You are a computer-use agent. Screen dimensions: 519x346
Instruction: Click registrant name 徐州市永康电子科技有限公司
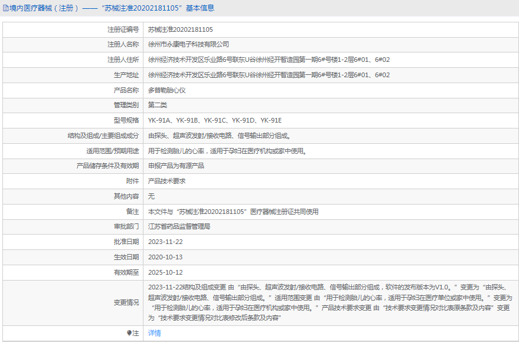[x=188, y=45]
